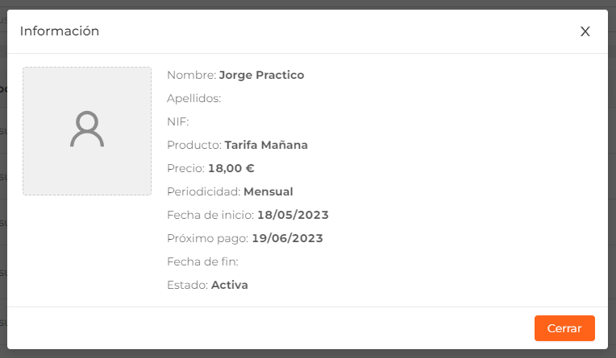Select the product value Tarifa Mañana
This screenshot has width=616, height=358.
[266, 145]
